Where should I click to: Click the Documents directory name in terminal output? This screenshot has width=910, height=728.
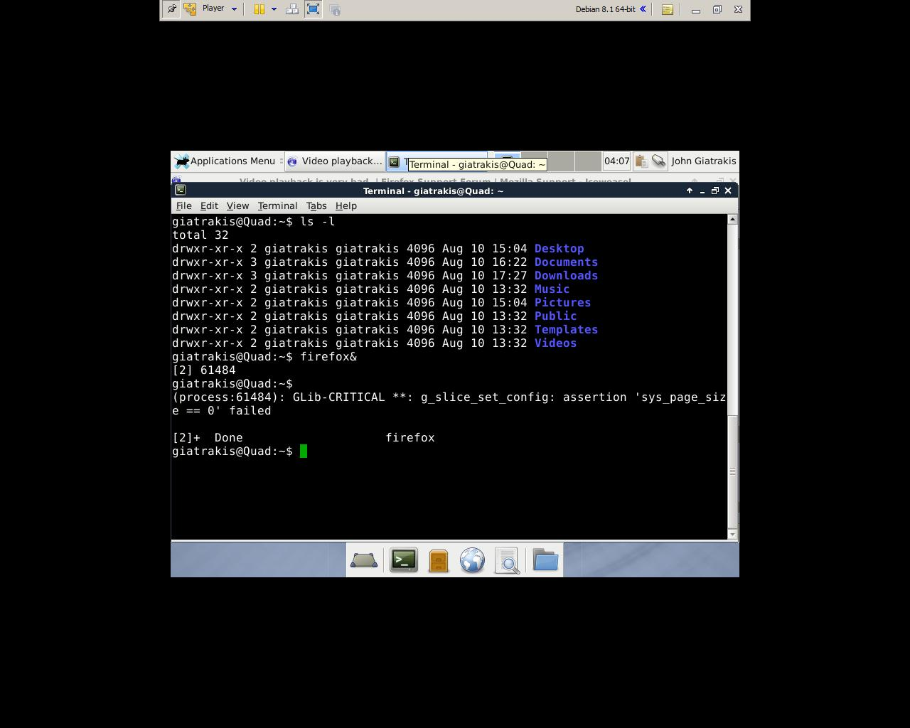(566, 262)
